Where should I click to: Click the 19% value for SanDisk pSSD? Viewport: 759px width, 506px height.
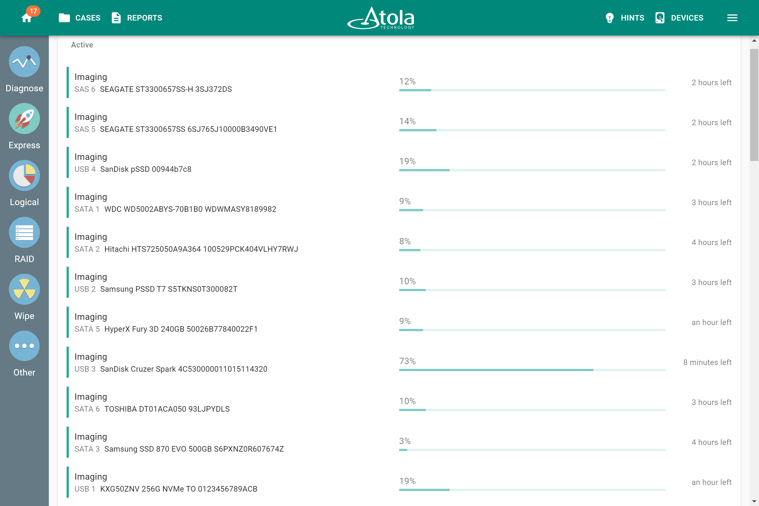click(x=407, y=161)
